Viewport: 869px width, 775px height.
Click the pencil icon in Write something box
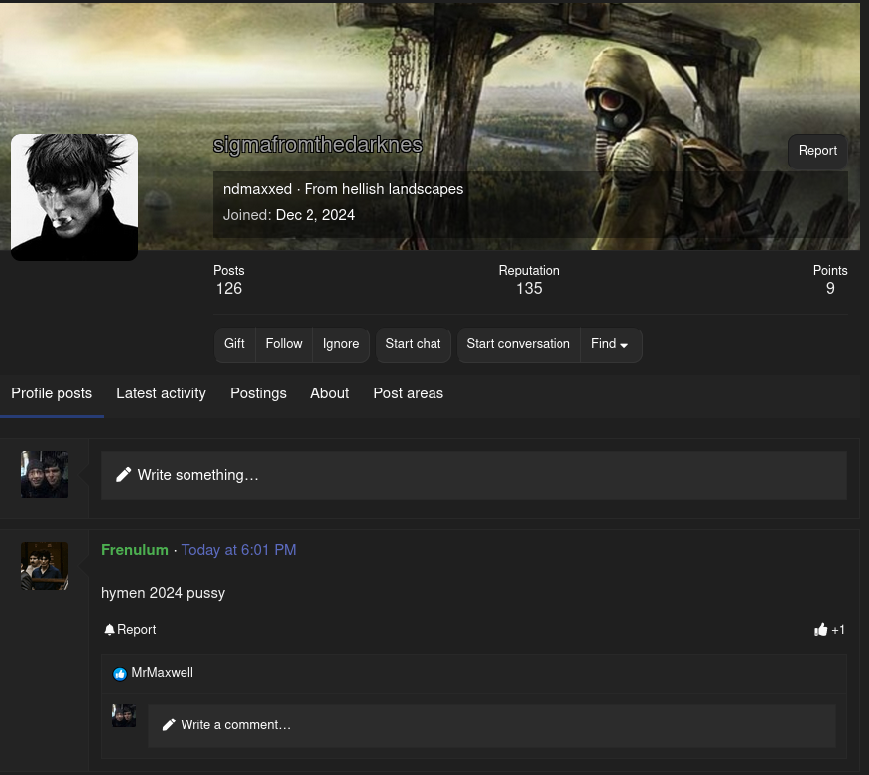[x=124, y=475]
